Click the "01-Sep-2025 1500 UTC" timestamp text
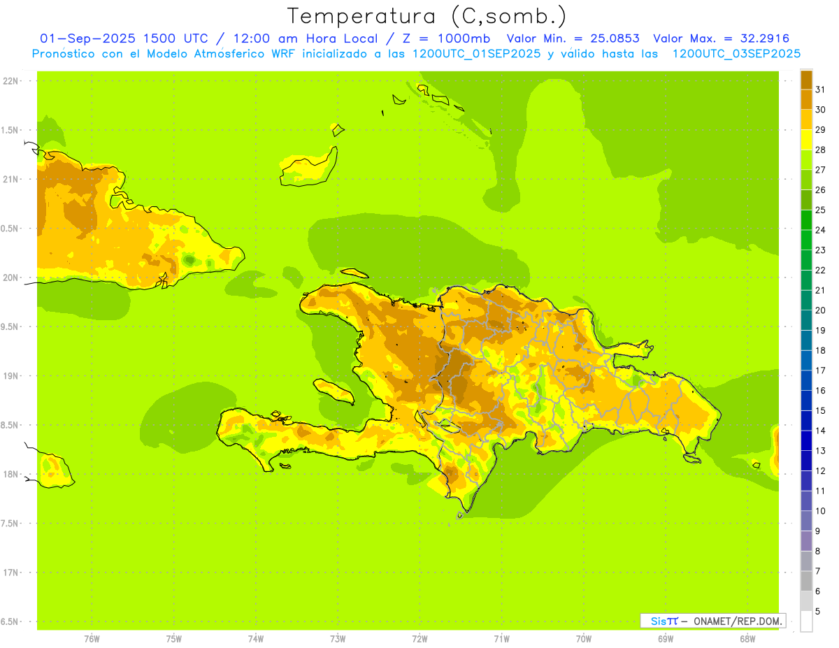 (x=124, y=39)
